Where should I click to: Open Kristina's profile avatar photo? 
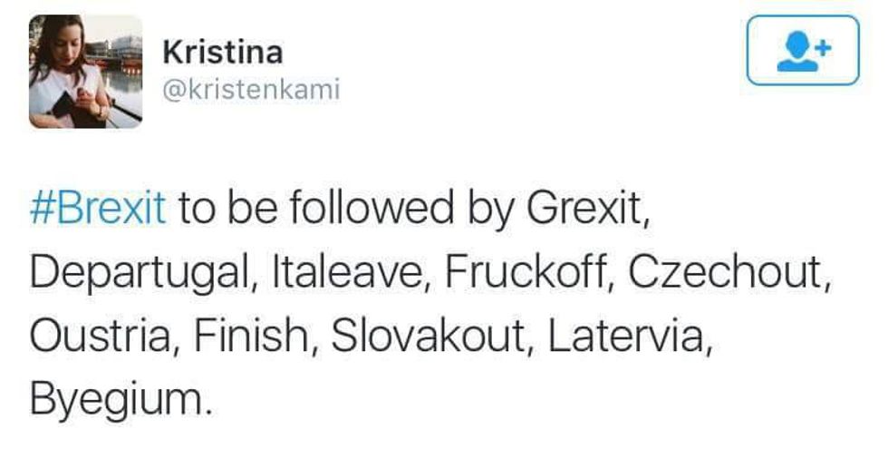(85, 71)
